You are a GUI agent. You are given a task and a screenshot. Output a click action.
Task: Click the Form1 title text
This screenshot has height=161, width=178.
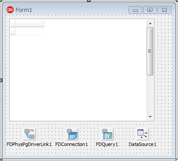(24, 10)
